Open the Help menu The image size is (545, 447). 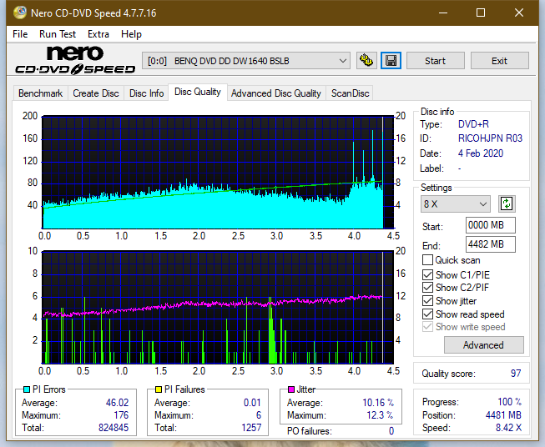[131, 34]
